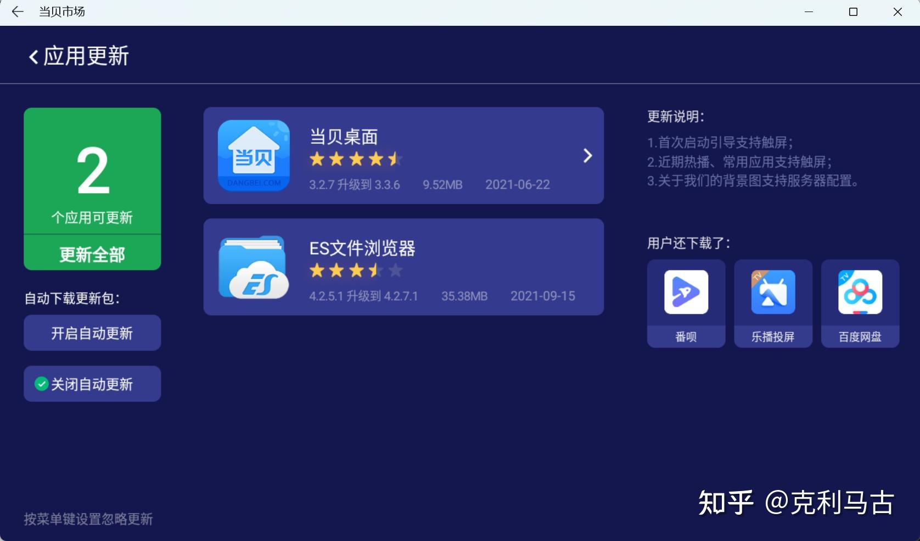Click the 35.38MB size value
This screenshot has width=920, height=541.
464,296
